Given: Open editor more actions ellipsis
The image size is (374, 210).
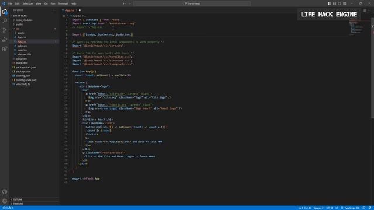Looking at the screenshot, I should (x=370, y=10).
